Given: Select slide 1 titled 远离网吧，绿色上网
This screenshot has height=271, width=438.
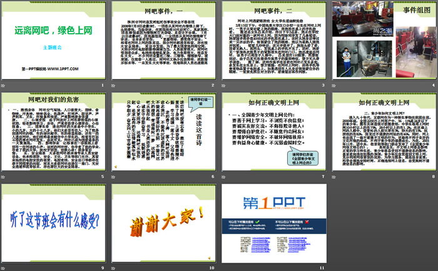Looking at the screenshot, I should [53, 41].
